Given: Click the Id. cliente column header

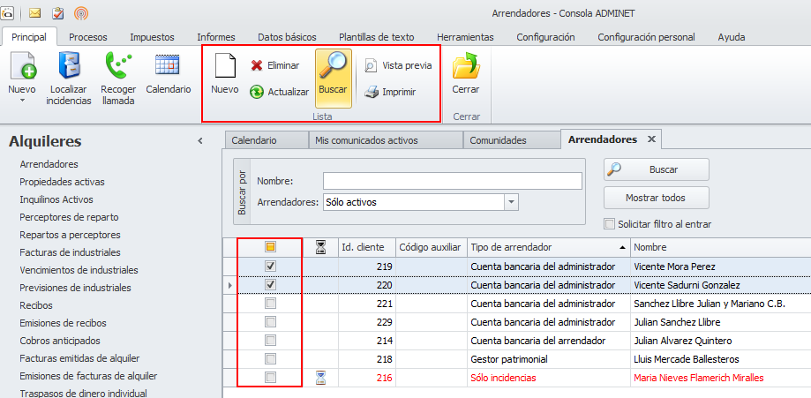Looking at the screenshot, I should coord(367,247).
